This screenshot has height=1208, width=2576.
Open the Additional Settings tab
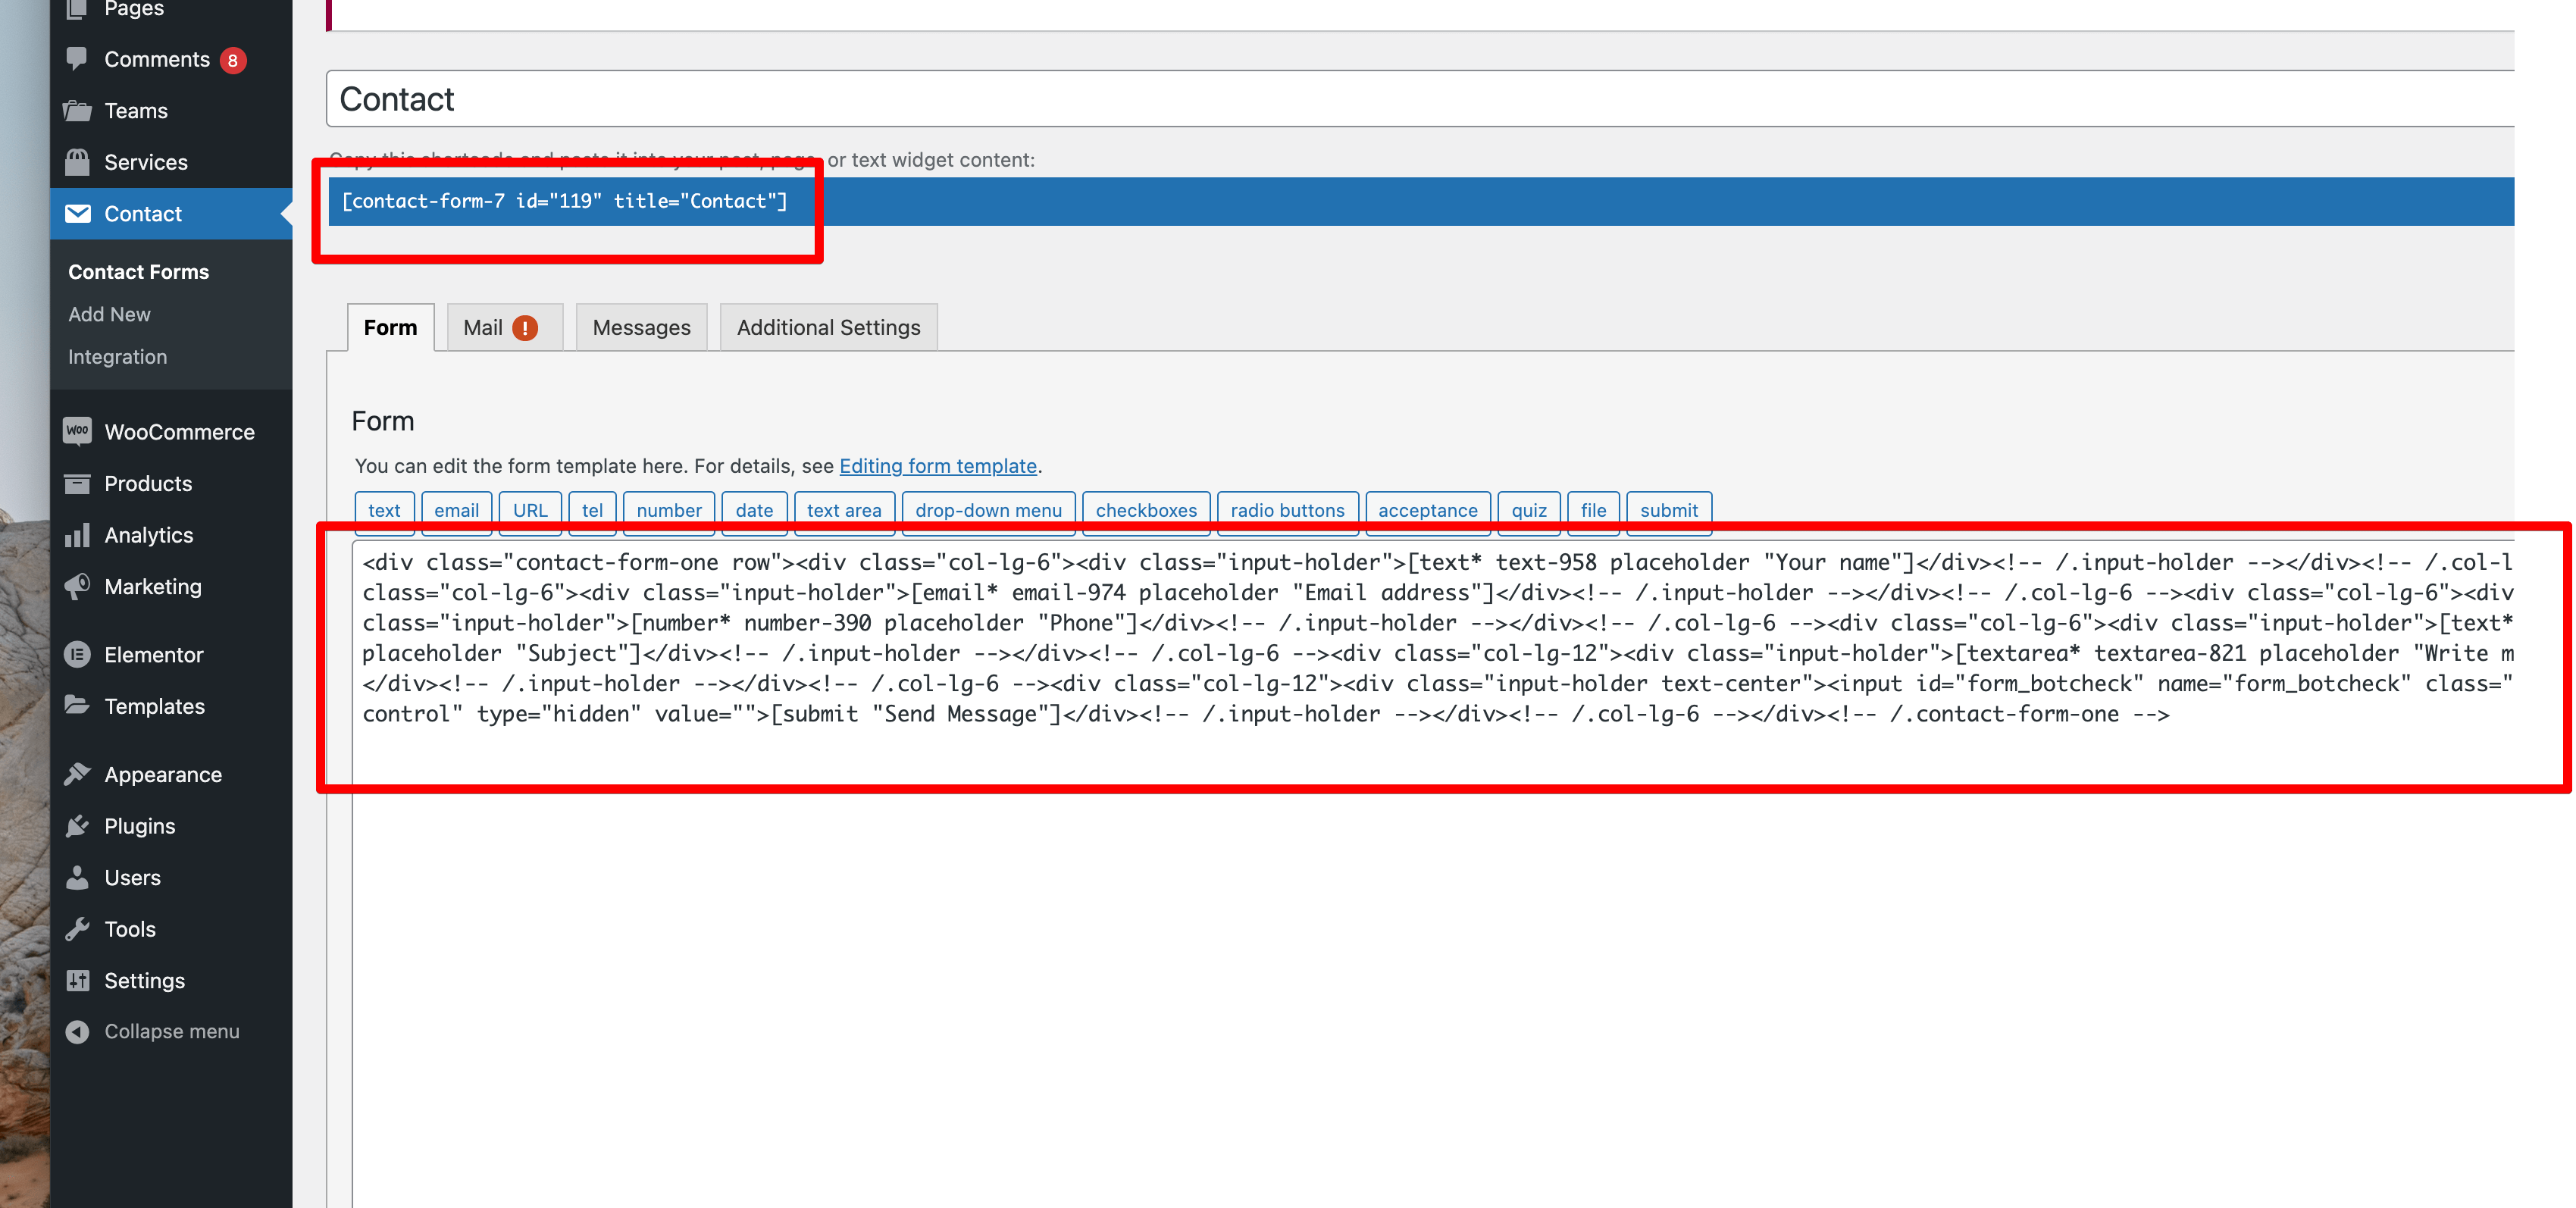point(828,328)
